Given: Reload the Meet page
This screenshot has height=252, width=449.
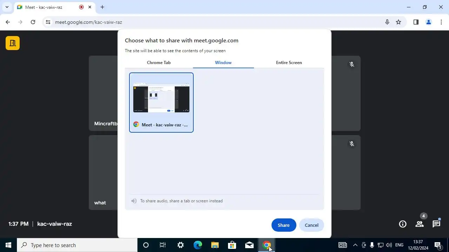Looking at the screenshot, I should tap(33, 22).
